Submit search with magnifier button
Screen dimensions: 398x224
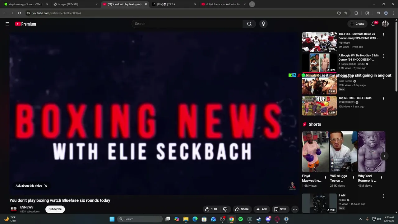coord(249,24)
